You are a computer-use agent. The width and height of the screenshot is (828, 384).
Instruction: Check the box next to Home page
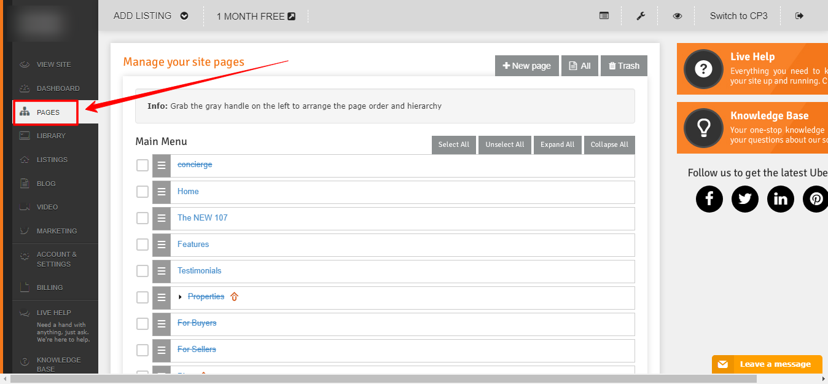click(x=143, y=192)
